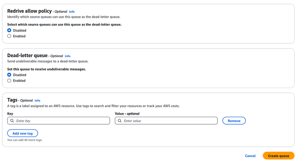Click the Redrive allow policy heading
The image size is (298, 162).
click(29, 11)
